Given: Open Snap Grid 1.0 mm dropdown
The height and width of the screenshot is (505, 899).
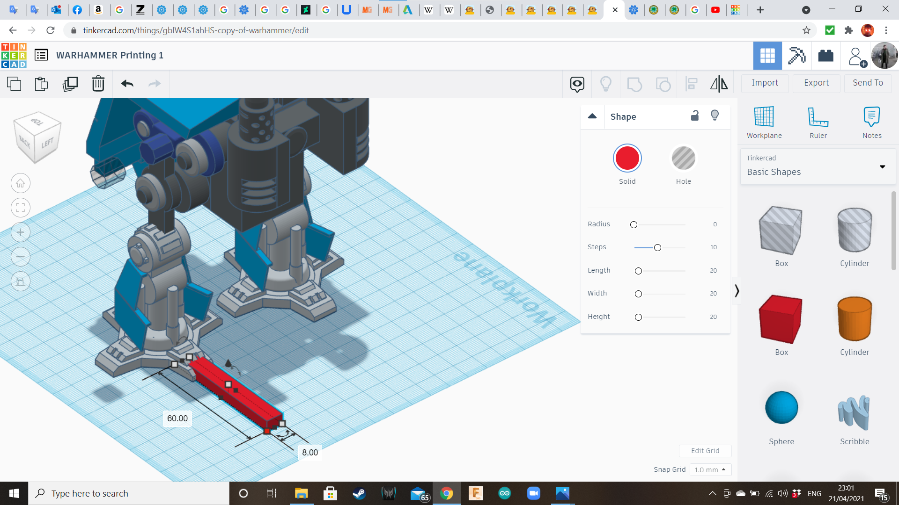Looking at the screenshot, I should [710, 469].
